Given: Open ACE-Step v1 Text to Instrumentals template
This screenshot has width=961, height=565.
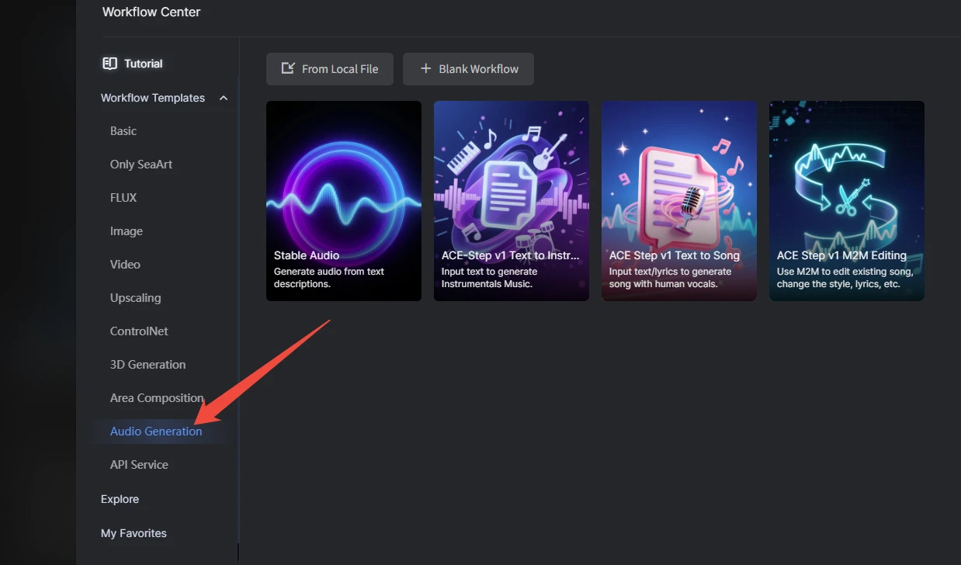Looking at the screenshot, I should click(511, 200).
